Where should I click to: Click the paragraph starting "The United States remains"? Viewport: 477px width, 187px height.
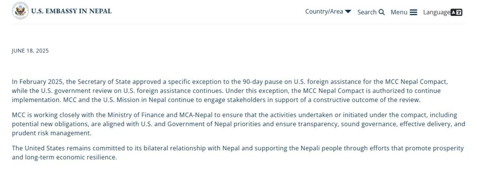233,153
